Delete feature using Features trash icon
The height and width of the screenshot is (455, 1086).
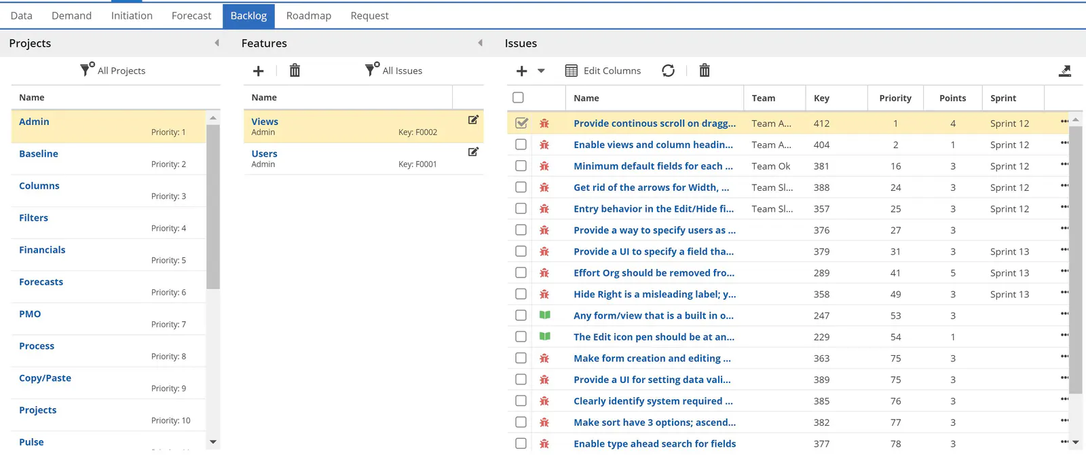pyautogui.click(x=295, y=71)
